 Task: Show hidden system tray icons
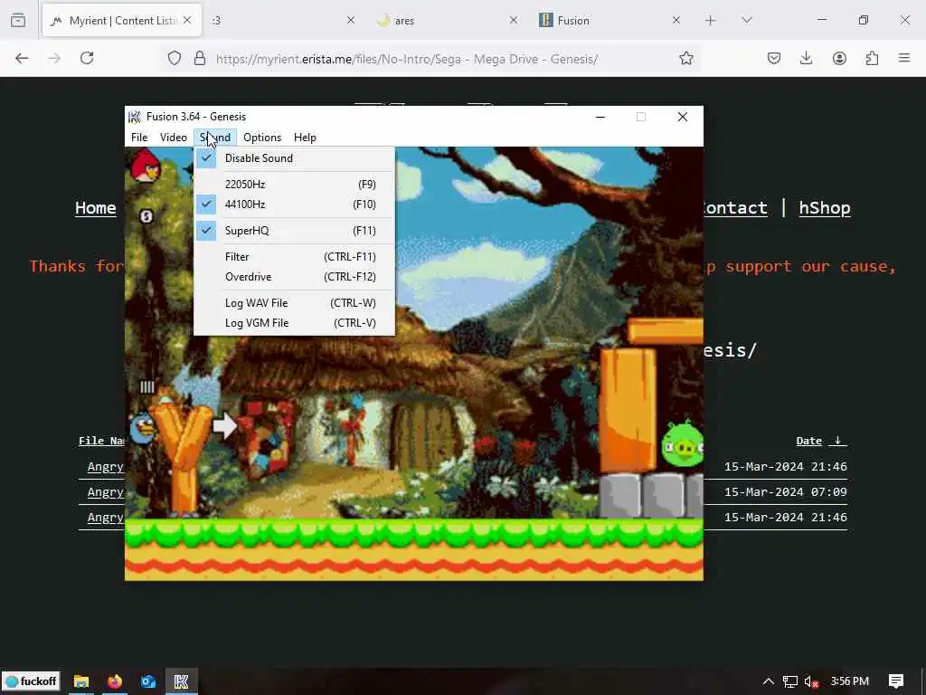769,681
